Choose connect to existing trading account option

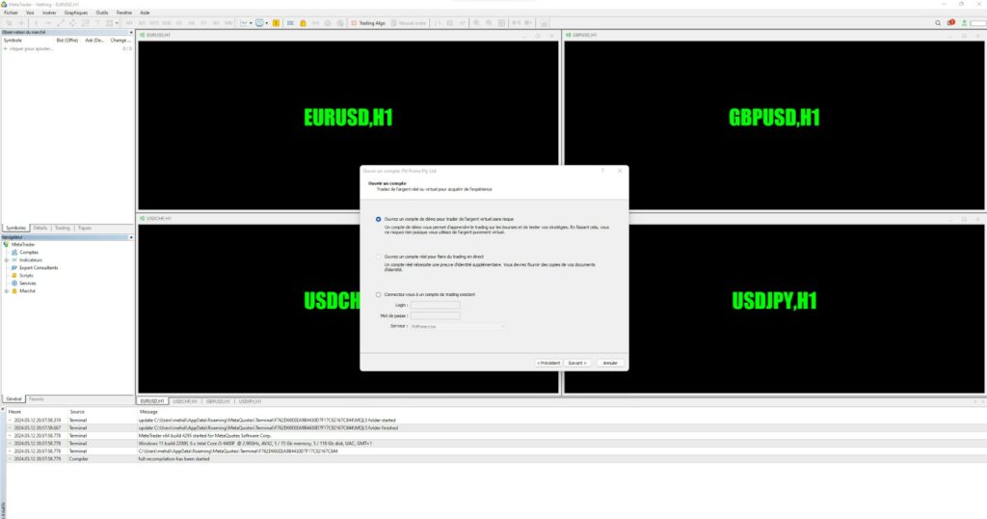pos(379,293)
